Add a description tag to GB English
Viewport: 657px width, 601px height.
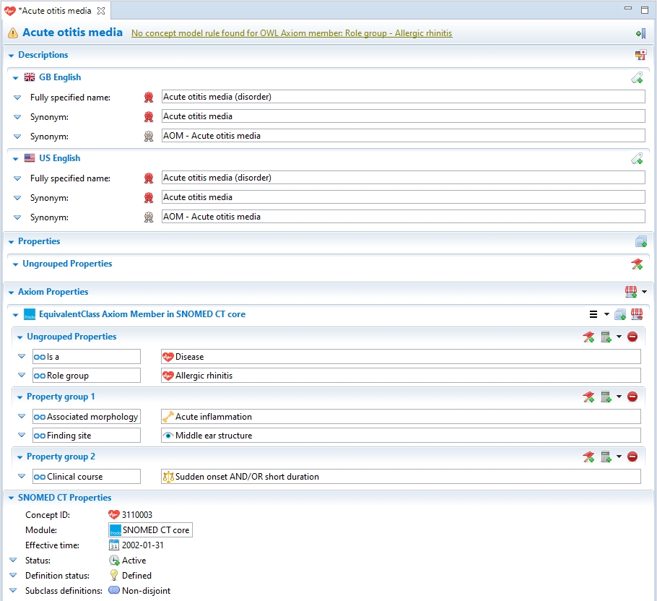point(637,77)
